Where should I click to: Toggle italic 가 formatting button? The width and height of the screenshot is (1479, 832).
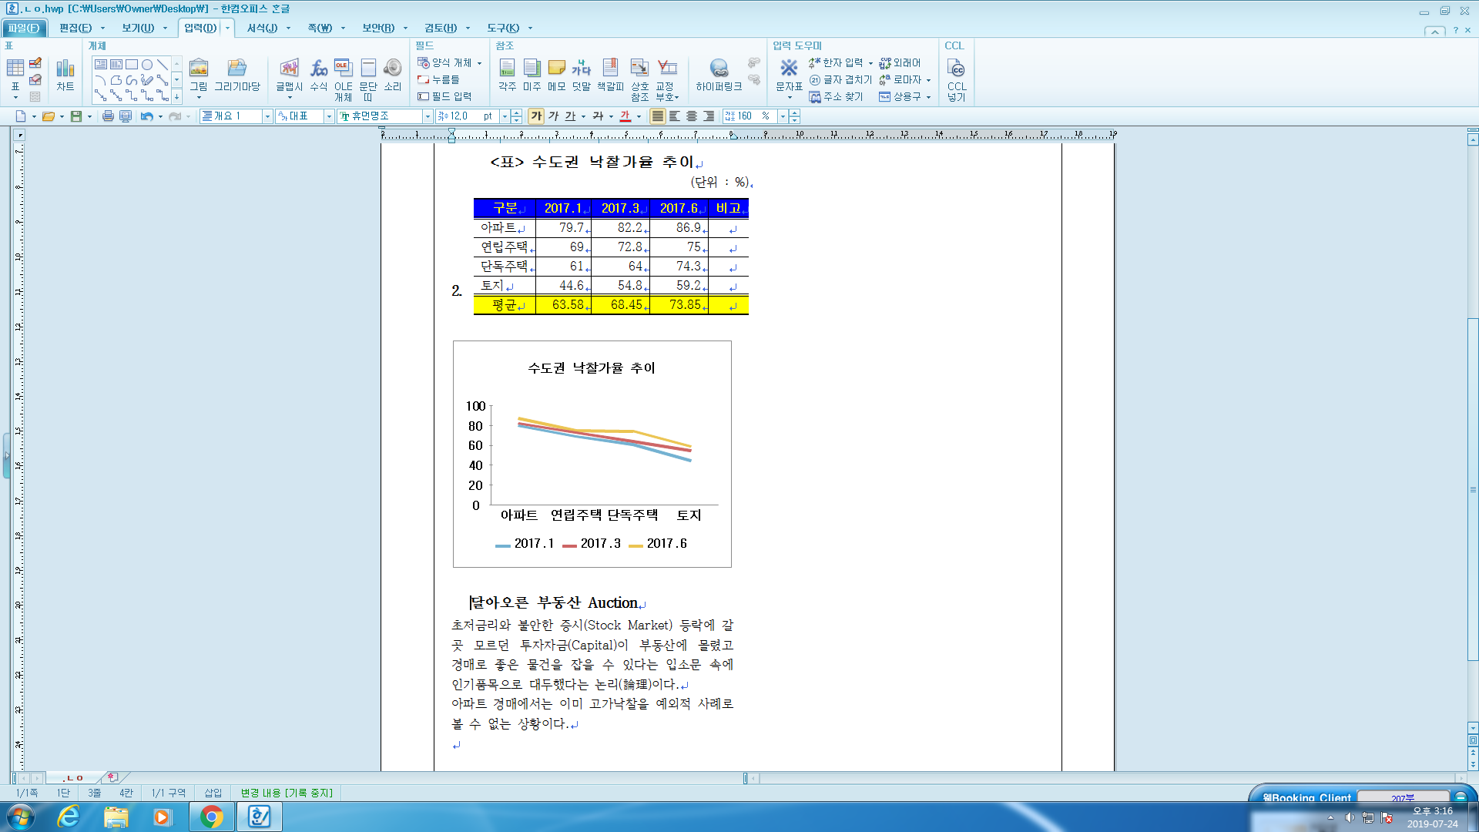click(x=553, y=116)
